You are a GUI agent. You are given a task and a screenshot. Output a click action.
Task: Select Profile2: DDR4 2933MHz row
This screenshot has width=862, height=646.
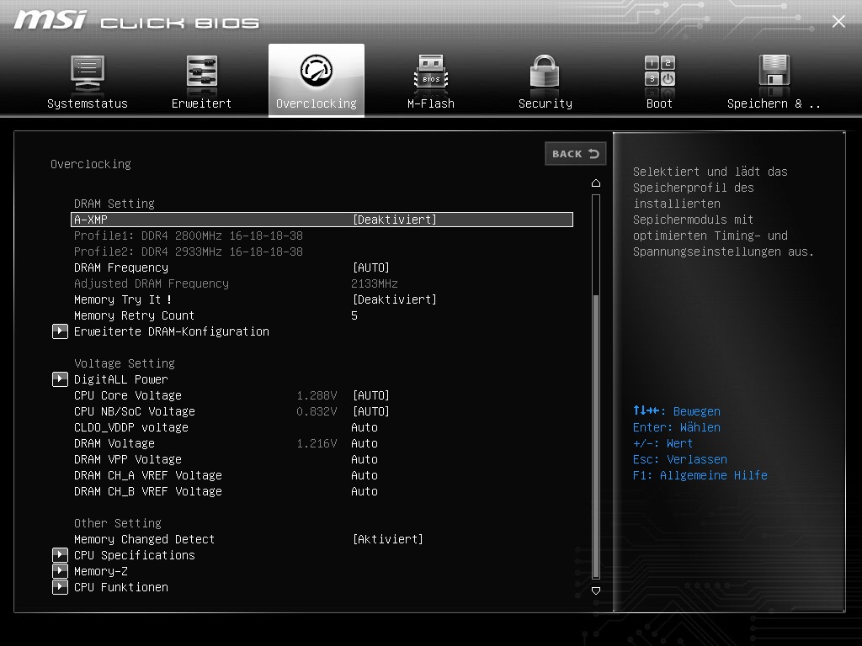(x=189, y=252)
